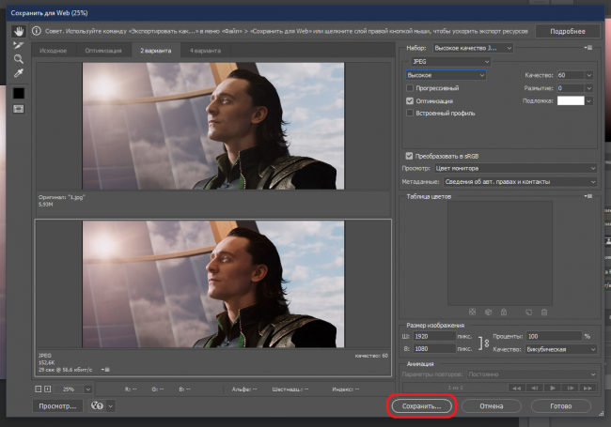This screenshot has height=427, width=611.
Task: Click the Сохранить button
Action: coord(421,406)
